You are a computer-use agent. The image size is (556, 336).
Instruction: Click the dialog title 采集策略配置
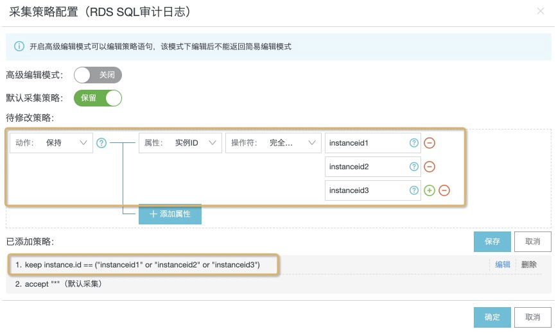tap(100, 12)
